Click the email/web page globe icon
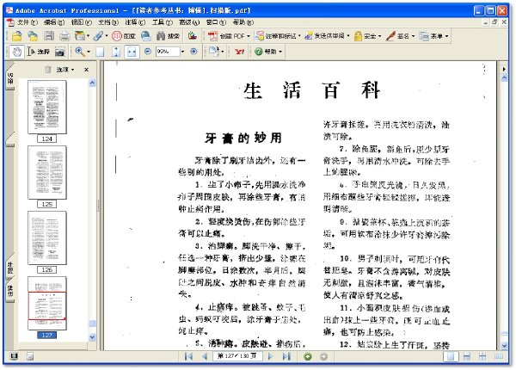This screenshot has height=370, width=516. click(x=146, y=35)
